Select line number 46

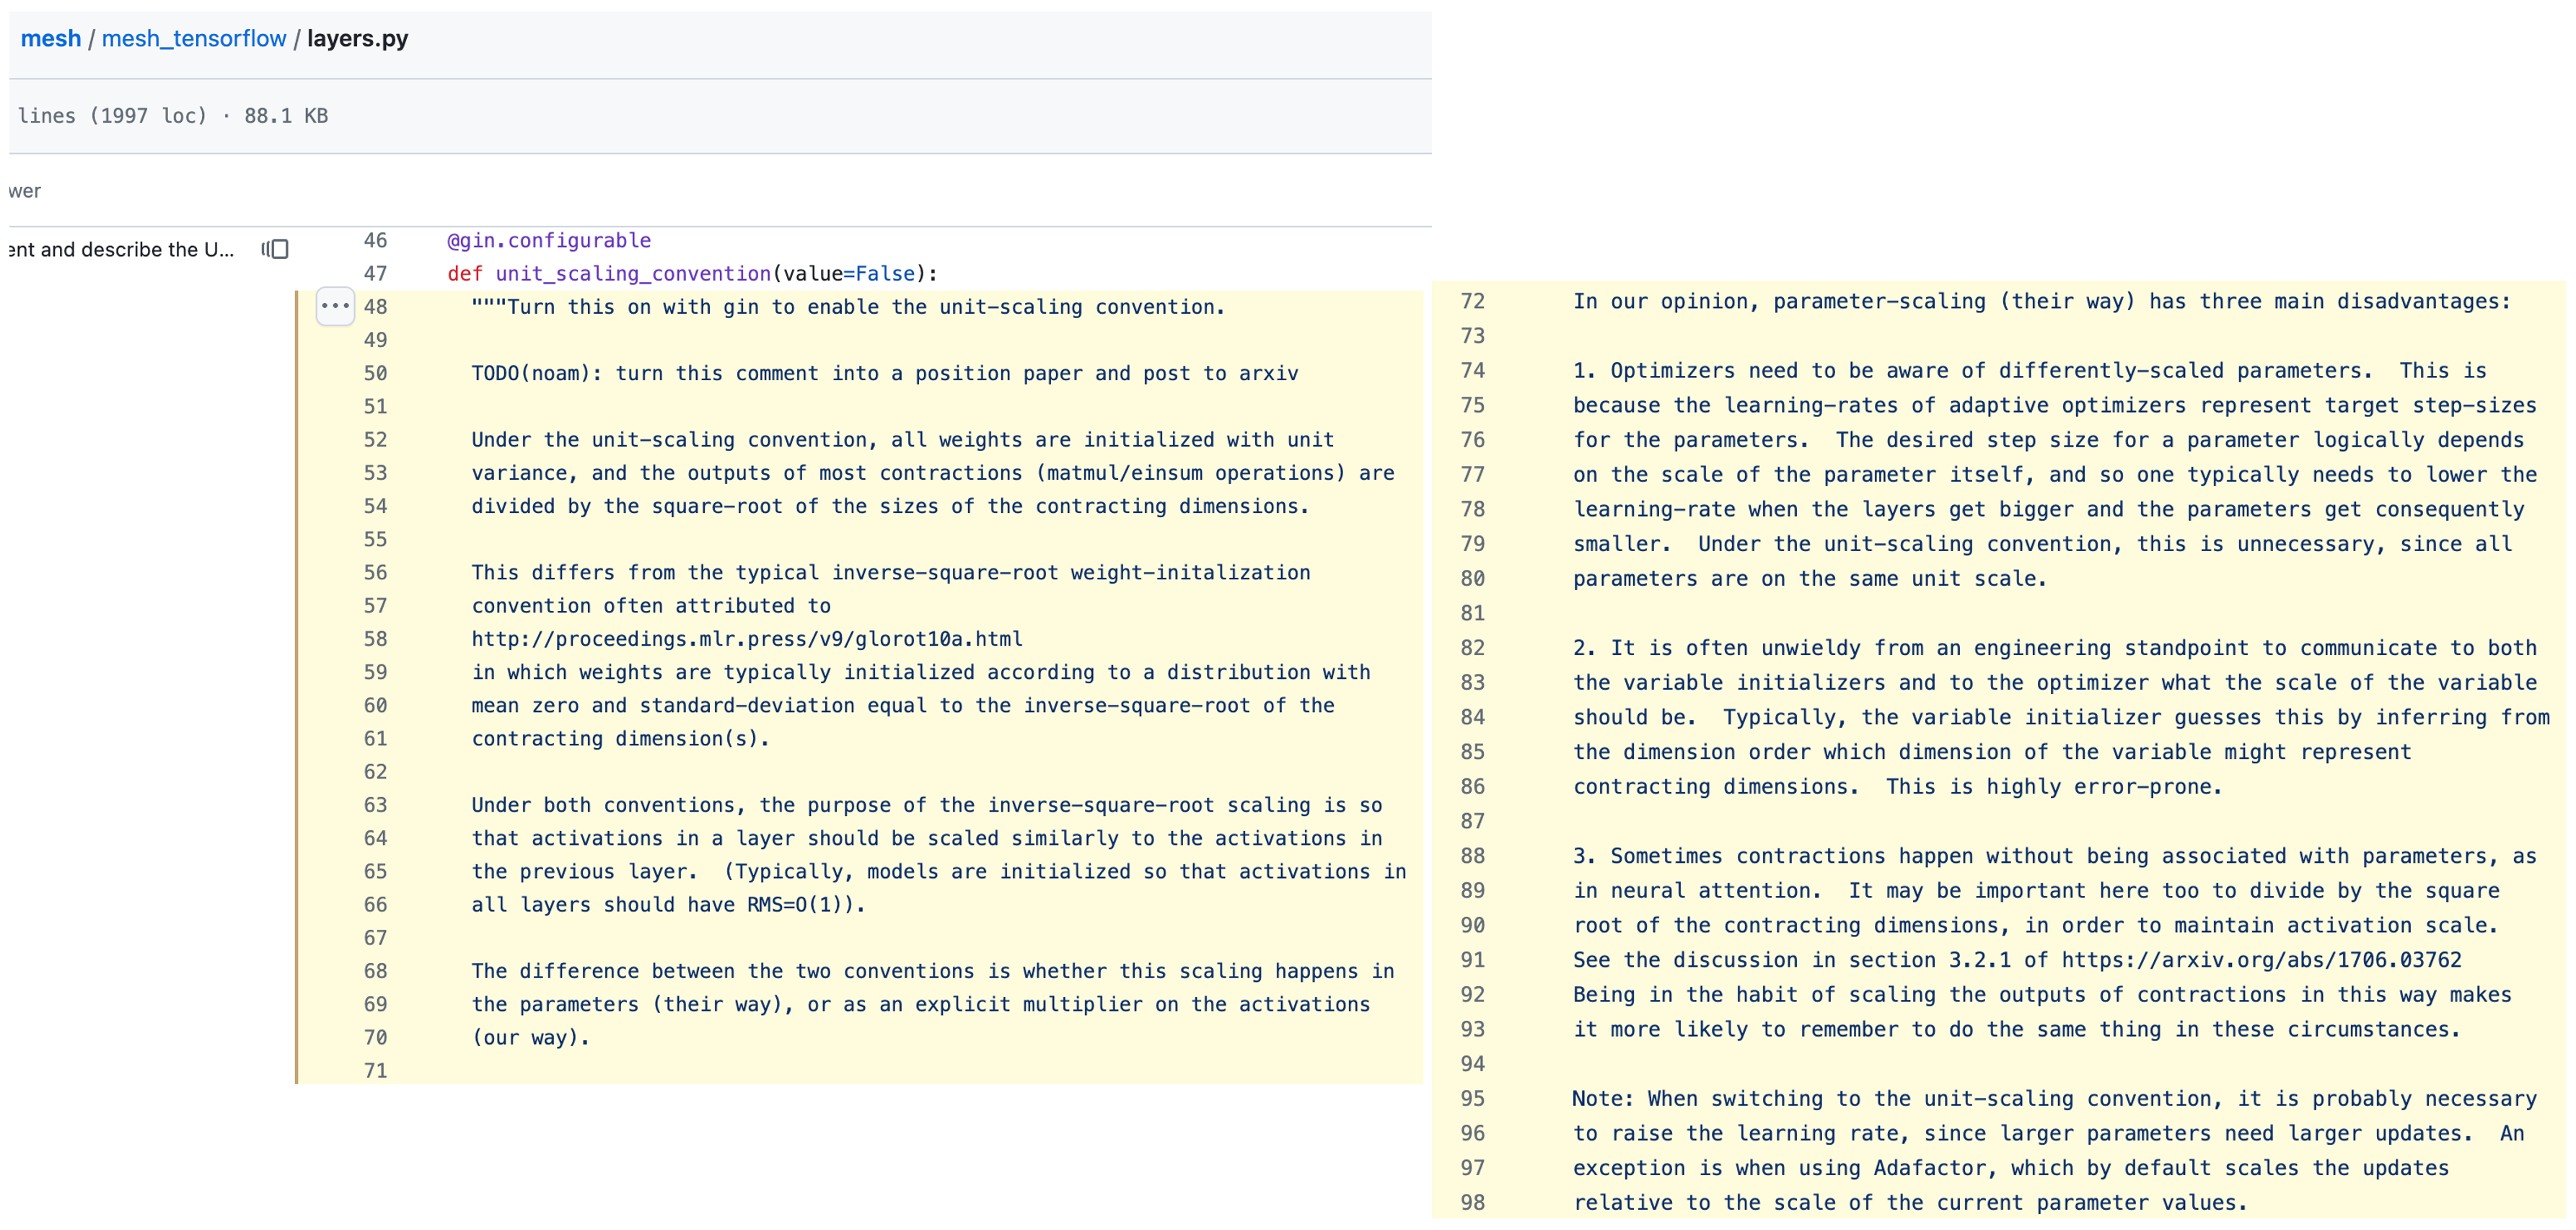click(x=375, y=240)
